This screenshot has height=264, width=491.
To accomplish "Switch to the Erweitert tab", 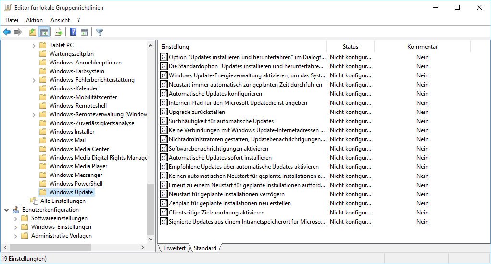I will [x=174, y=248].
